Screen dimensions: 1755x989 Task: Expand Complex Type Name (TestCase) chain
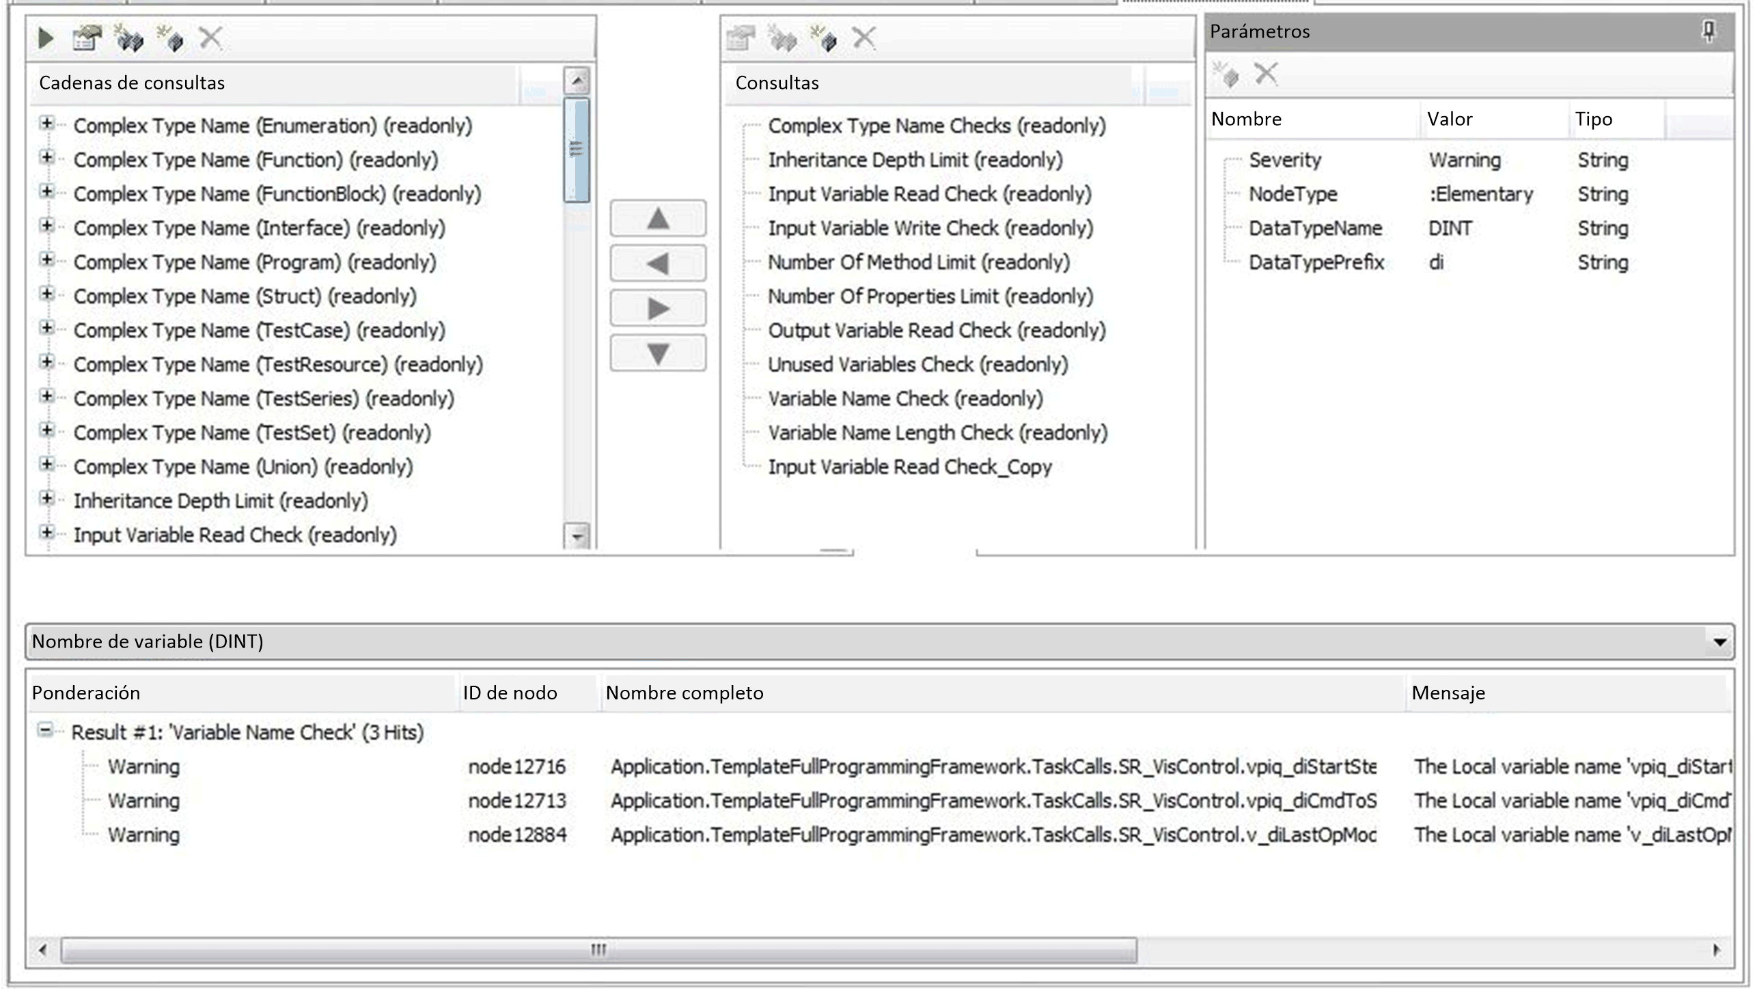point(46,328)
